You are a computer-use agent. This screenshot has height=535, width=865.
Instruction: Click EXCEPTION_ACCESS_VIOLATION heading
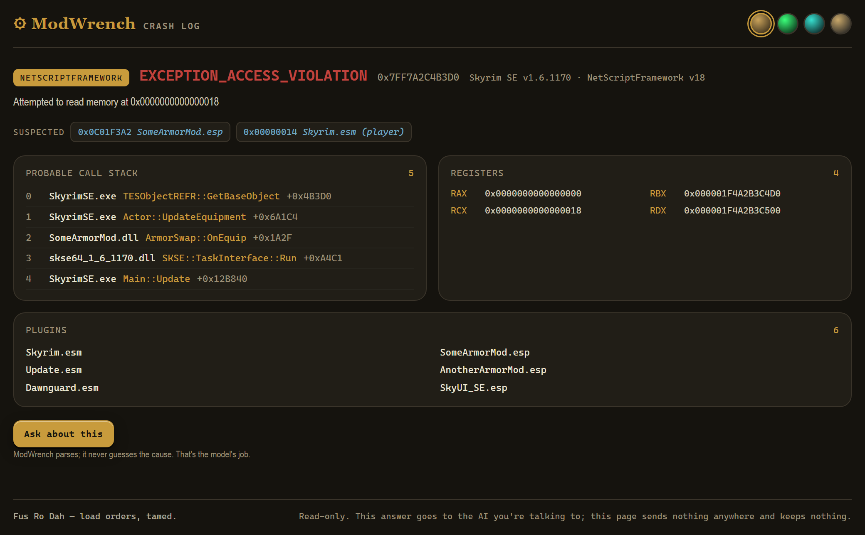(x=253, y=76)
